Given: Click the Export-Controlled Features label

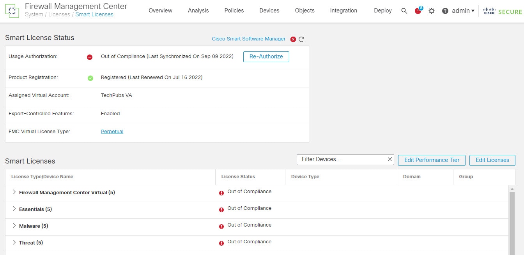Looking at the screenshot, I should (x=41, y=114).
